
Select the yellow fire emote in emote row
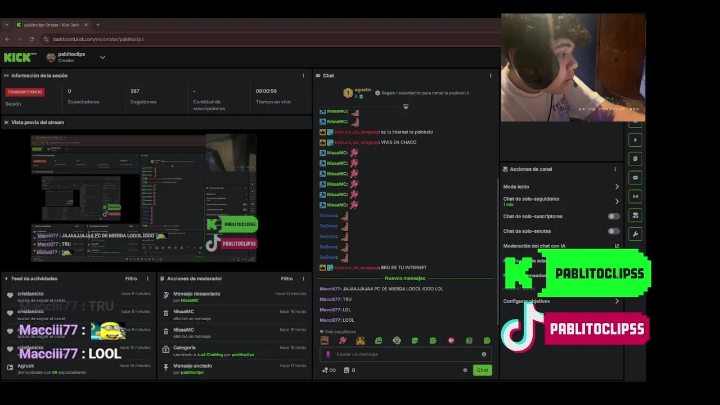point(361,340)
